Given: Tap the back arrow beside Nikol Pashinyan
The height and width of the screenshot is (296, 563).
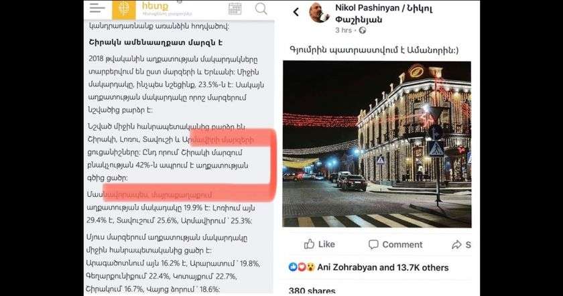Looking at the screenshot, I should (296, 12).
